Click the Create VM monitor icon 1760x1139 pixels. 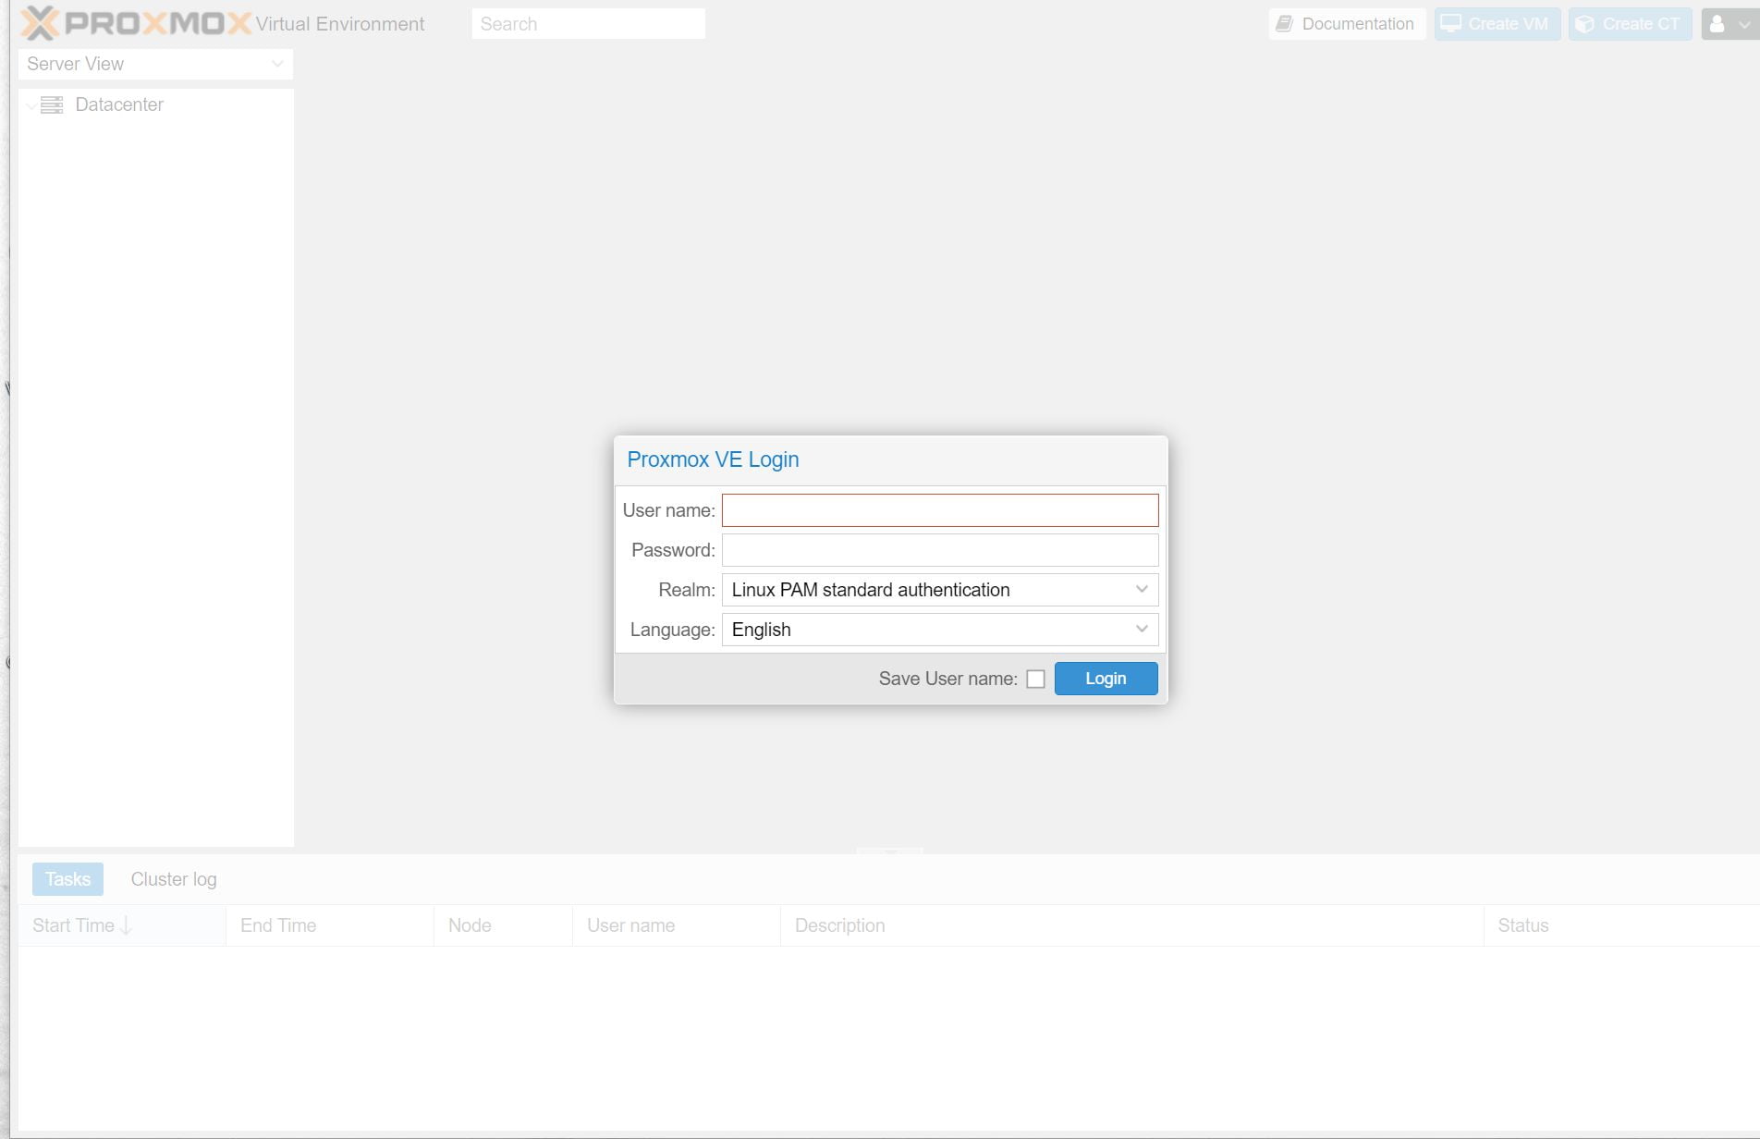point(1451,24)
